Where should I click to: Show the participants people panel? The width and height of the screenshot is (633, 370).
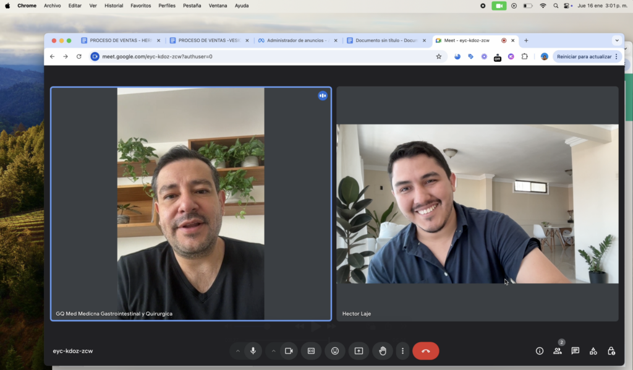coord(558,351)
